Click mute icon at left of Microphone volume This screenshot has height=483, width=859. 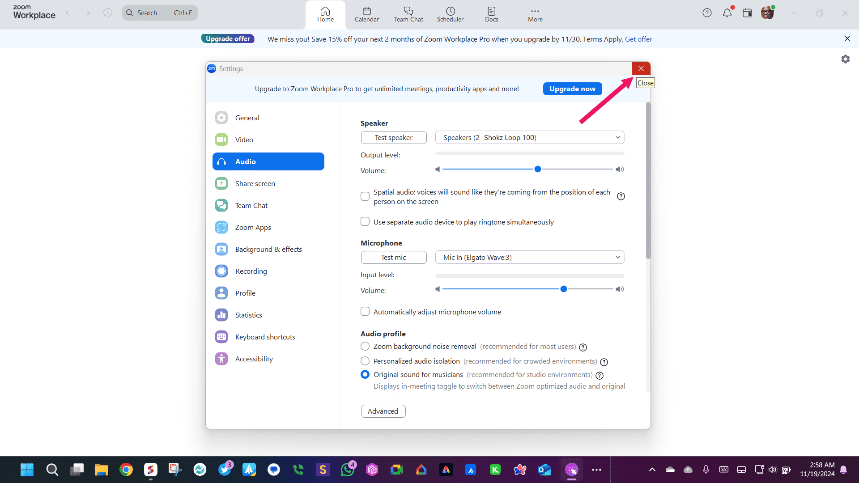click(438, 289)
